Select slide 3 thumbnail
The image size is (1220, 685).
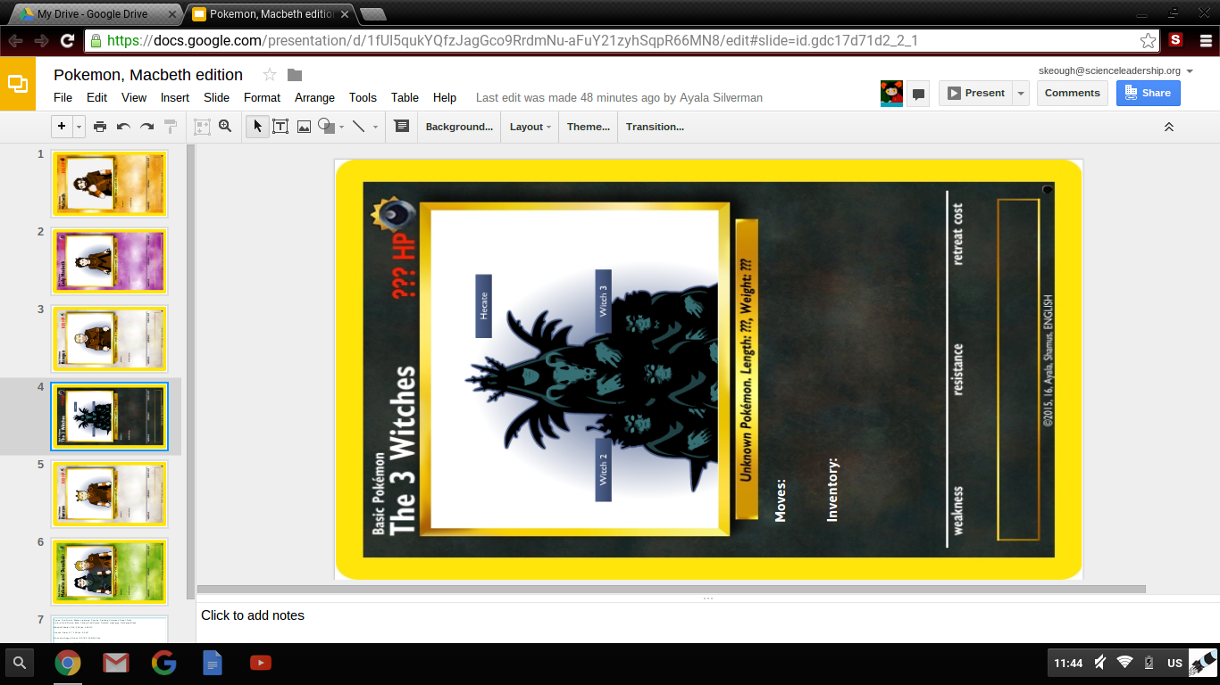tap(109, 340)
